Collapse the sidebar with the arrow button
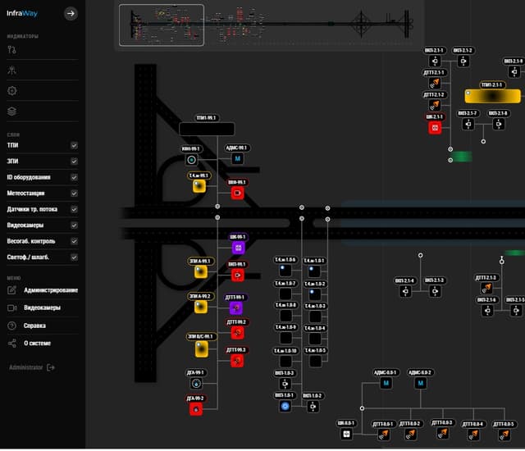This screenshot has height=451, width=525. (x=71, y=13)
